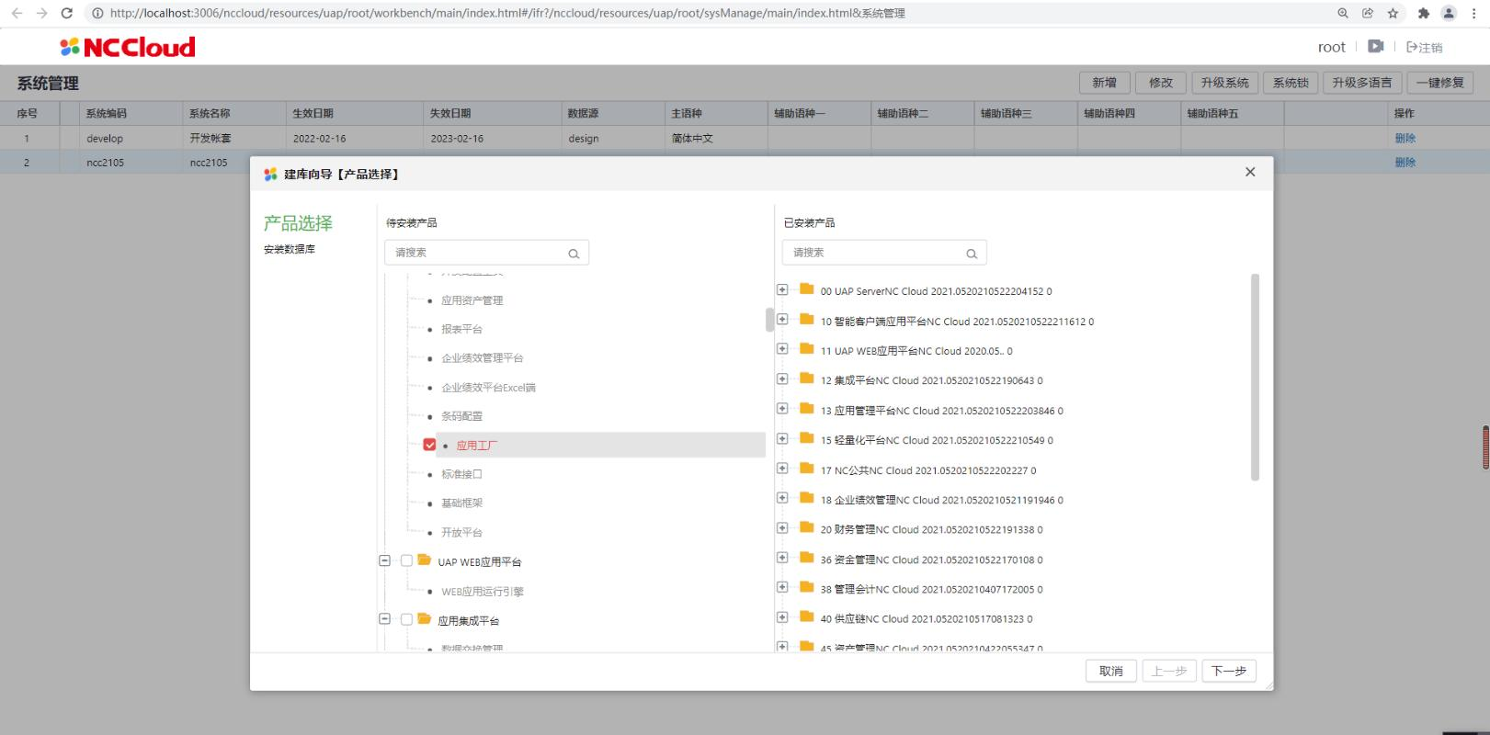Select the 产品选择 wizard step
Viewport: 1490px width, 735px height.
298,222
